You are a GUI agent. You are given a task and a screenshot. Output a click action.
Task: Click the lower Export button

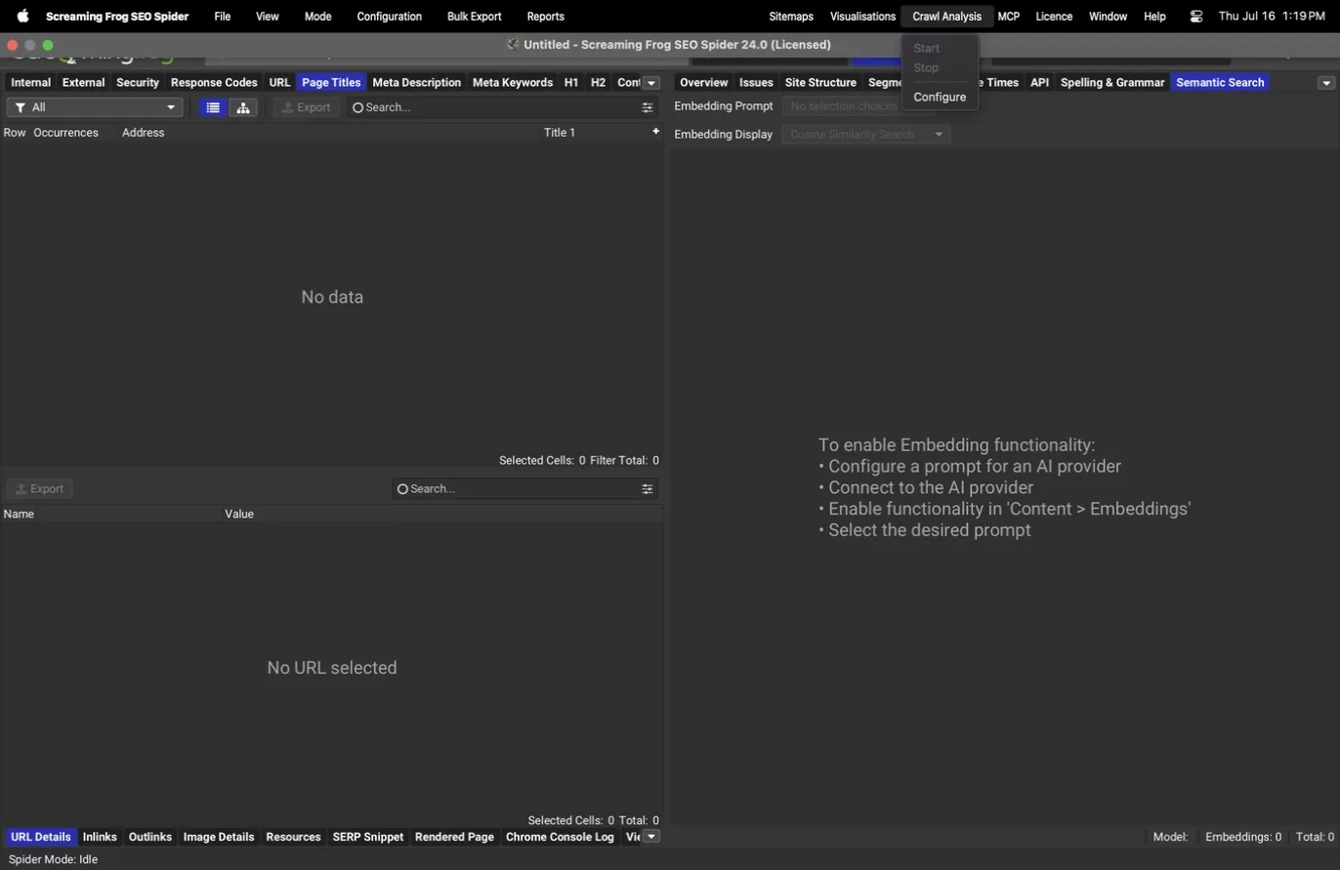40,488
